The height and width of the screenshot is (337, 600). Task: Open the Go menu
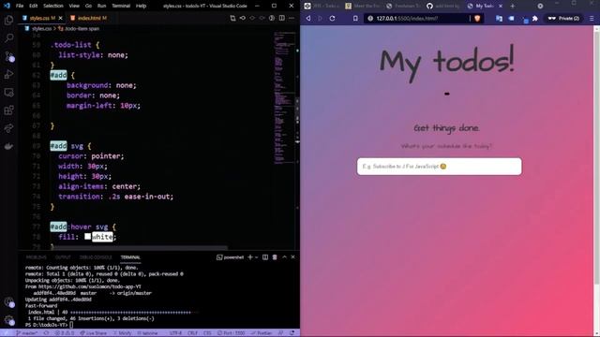pyautogui.click(x=88, y=6)
